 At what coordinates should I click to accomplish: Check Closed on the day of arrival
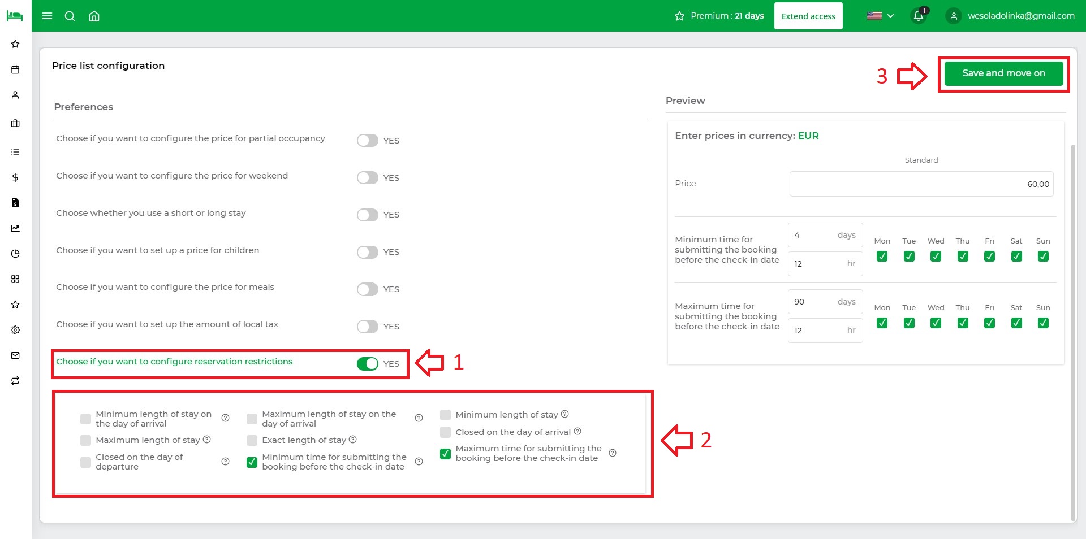click(x=446, y=432)
